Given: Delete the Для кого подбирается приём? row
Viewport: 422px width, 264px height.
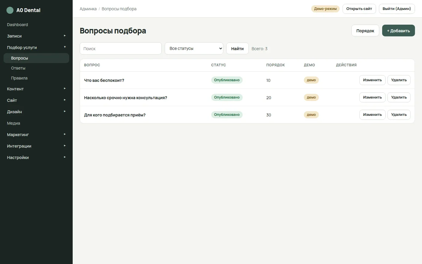Looking at the screenshot, I should click(x=399, y=115).
